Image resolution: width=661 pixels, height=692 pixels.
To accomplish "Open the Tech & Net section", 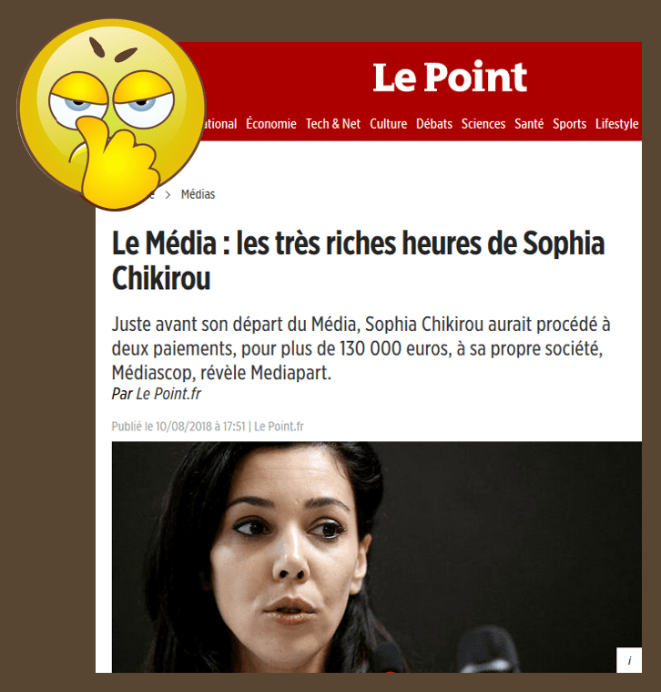I will tap(333, 124).
